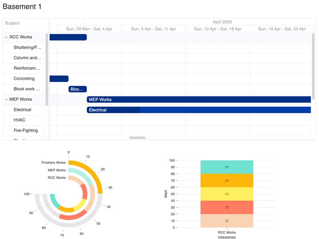
Task: Click the Finishers Works label on the circular chart
Action: click(53, 163)
